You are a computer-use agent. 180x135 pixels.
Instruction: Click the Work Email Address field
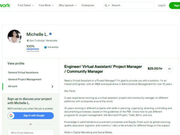pyautogui.click(x=31, y=132)
